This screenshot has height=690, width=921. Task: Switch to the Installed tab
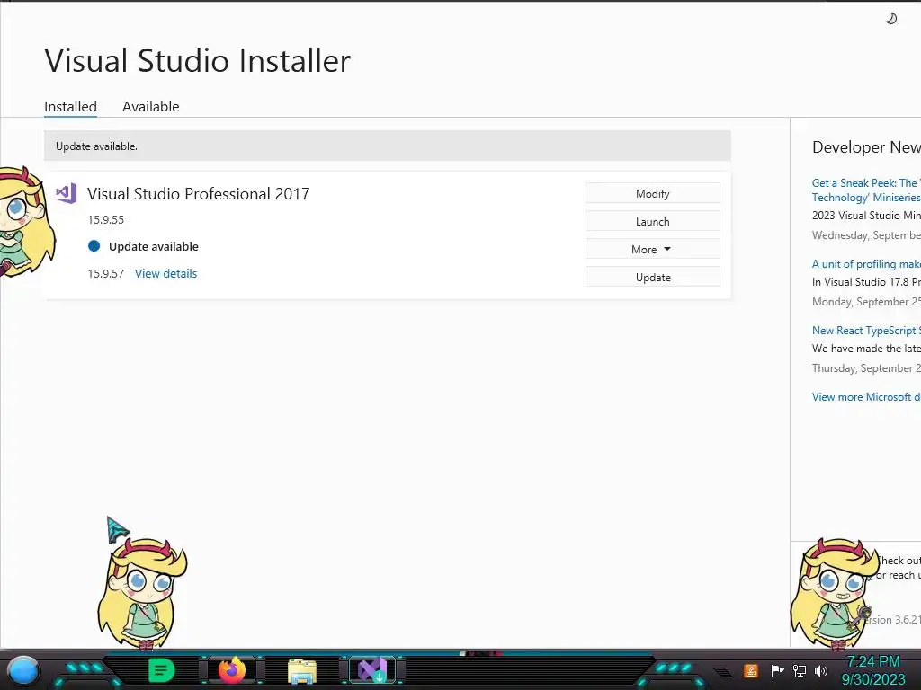[x=70, y=106]
